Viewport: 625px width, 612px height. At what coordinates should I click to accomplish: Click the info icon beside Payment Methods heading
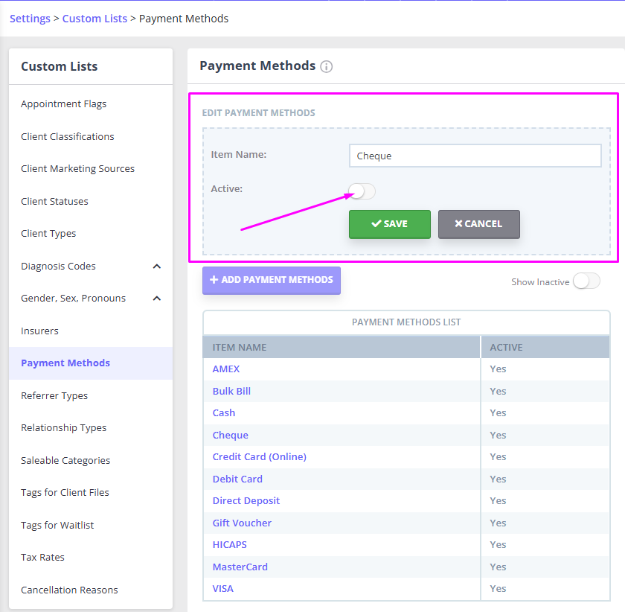pyautogui.click(x=327, y=66)
